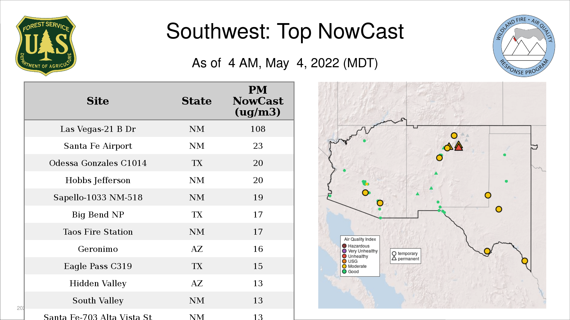Click the Big Bend NP site entry

pyautogui.click(x=98, y=215)
